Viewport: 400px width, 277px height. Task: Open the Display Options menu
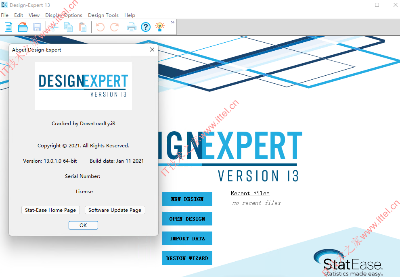tap(63, 15)
